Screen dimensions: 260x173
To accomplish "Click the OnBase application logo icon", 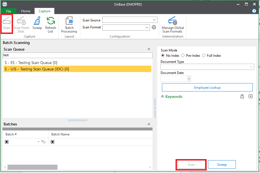I will [x=5, y=4].
